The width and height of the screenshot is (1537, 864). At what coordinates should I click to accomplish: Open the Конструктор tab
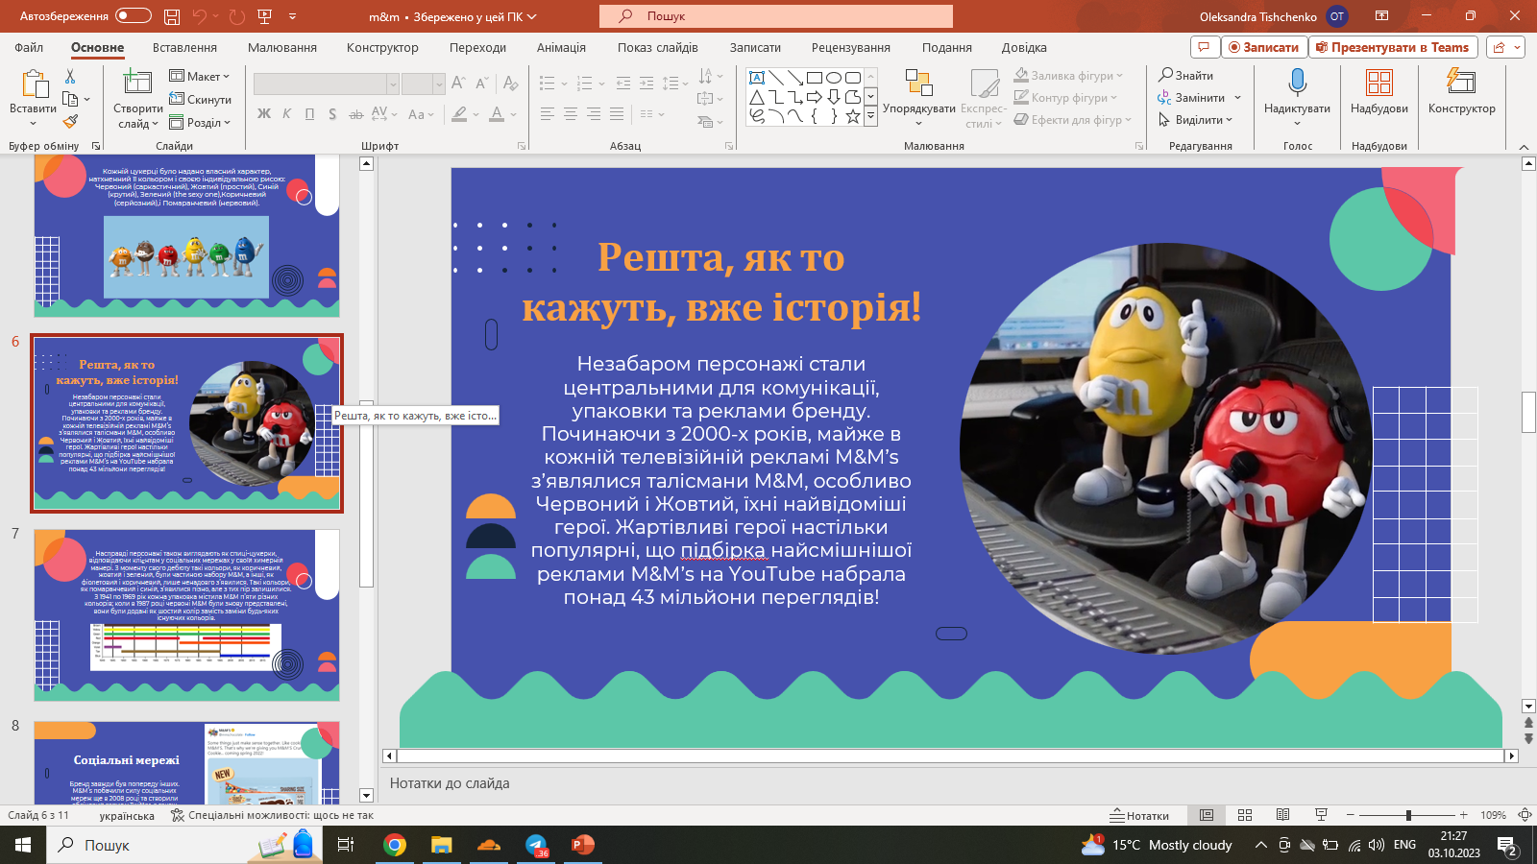click(x=382, y=47)
